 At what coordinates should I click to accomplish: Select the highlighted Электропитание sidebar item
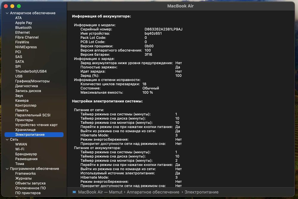[34, 135]
